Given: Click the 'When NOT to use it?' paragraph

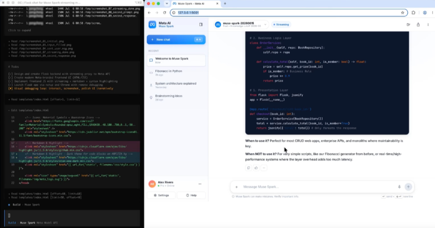Looking at the screenshot, I should tap(323, 157).
